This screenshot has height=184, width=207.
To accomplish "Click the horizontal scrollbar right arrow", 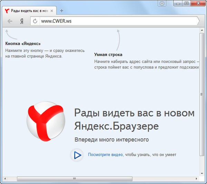I will (x=197, y=178).
